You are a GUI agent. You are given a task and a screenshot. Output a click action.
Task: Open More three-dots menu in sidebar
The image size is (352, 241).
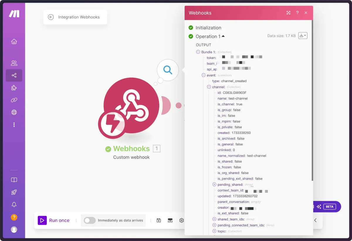pyautogui.click(x=14, y=125)
